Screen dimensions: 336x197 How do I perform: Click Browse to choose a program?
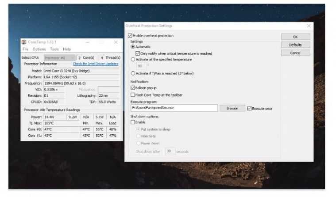(232, 108)
